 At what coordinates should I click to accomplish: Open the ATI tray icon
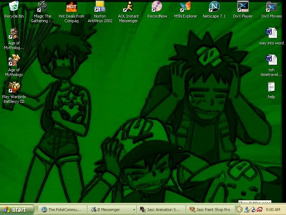pyautogui.click(x=260, y=210)
